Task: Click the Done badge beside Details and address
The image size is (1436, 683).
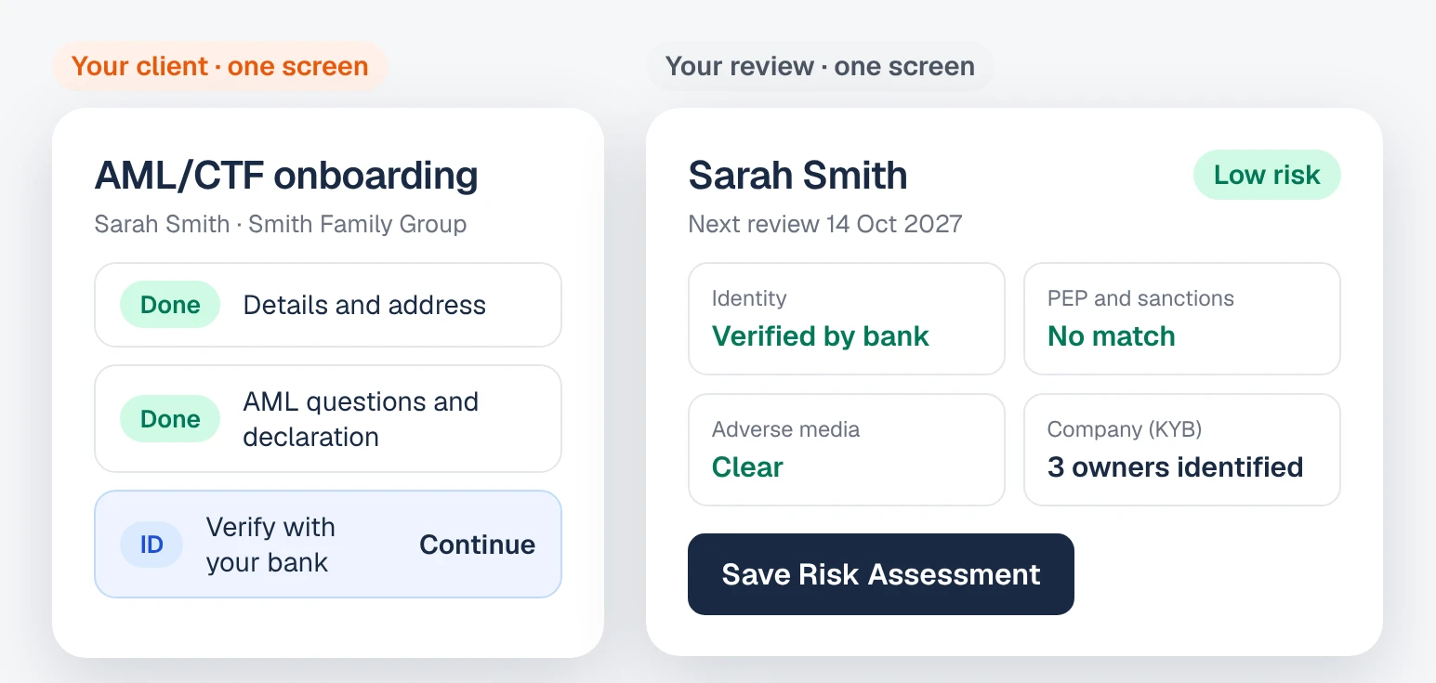Action: pos(170,305)
